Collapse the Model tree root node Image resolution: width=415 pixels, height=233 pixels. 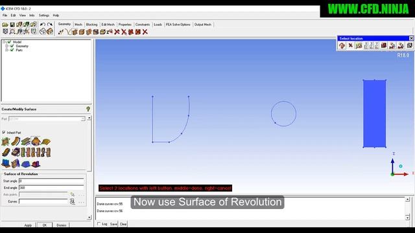[4, 42]
